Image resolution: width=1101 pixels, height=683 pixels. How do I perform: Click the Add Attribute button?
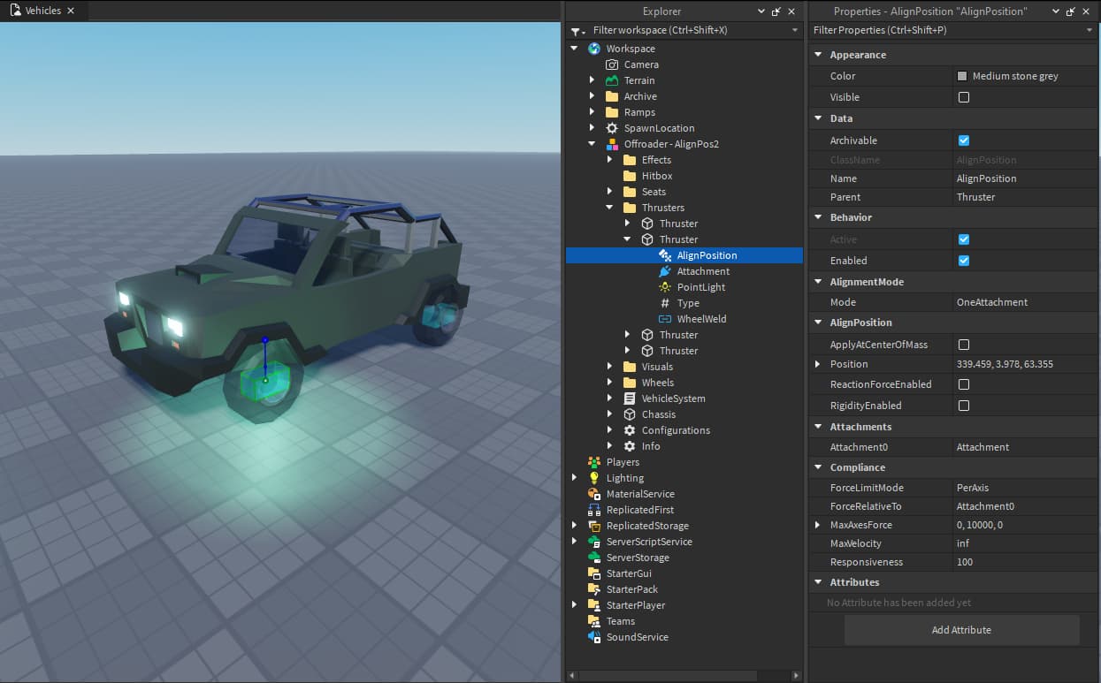(961, 630)
